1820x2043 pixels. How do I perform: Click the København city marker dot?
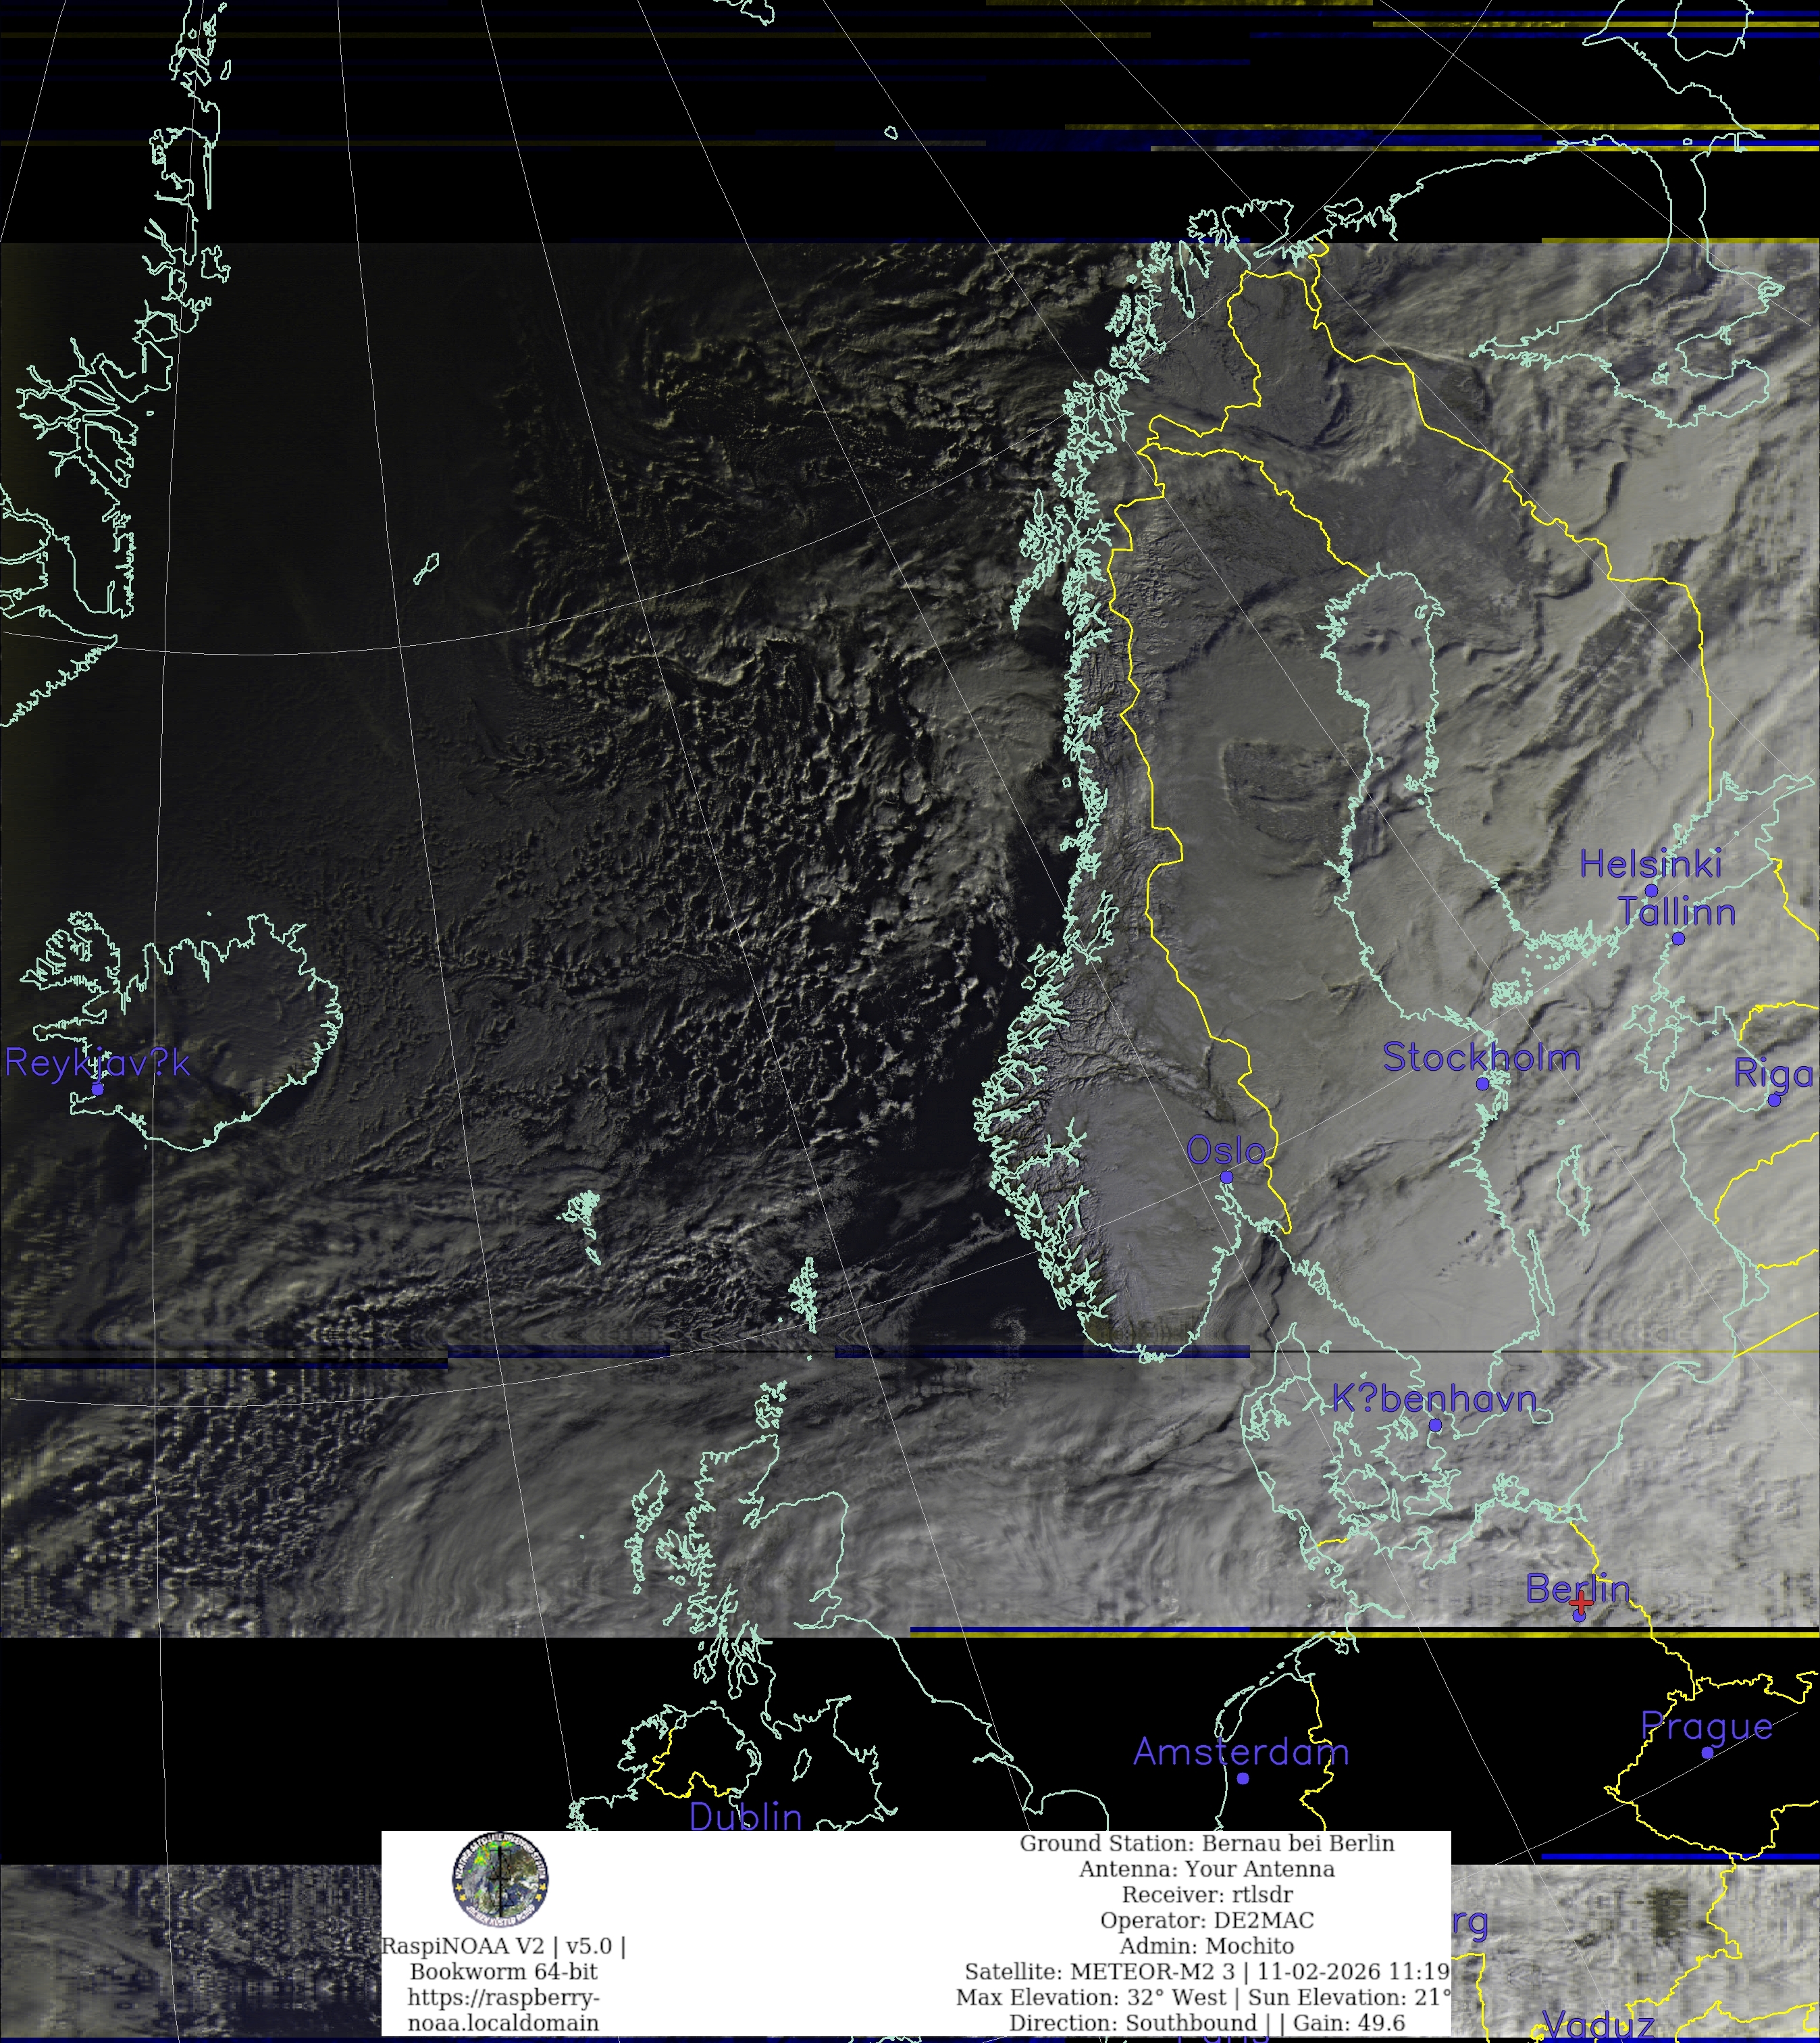pyautogui.click(x=1435, y=1425)
